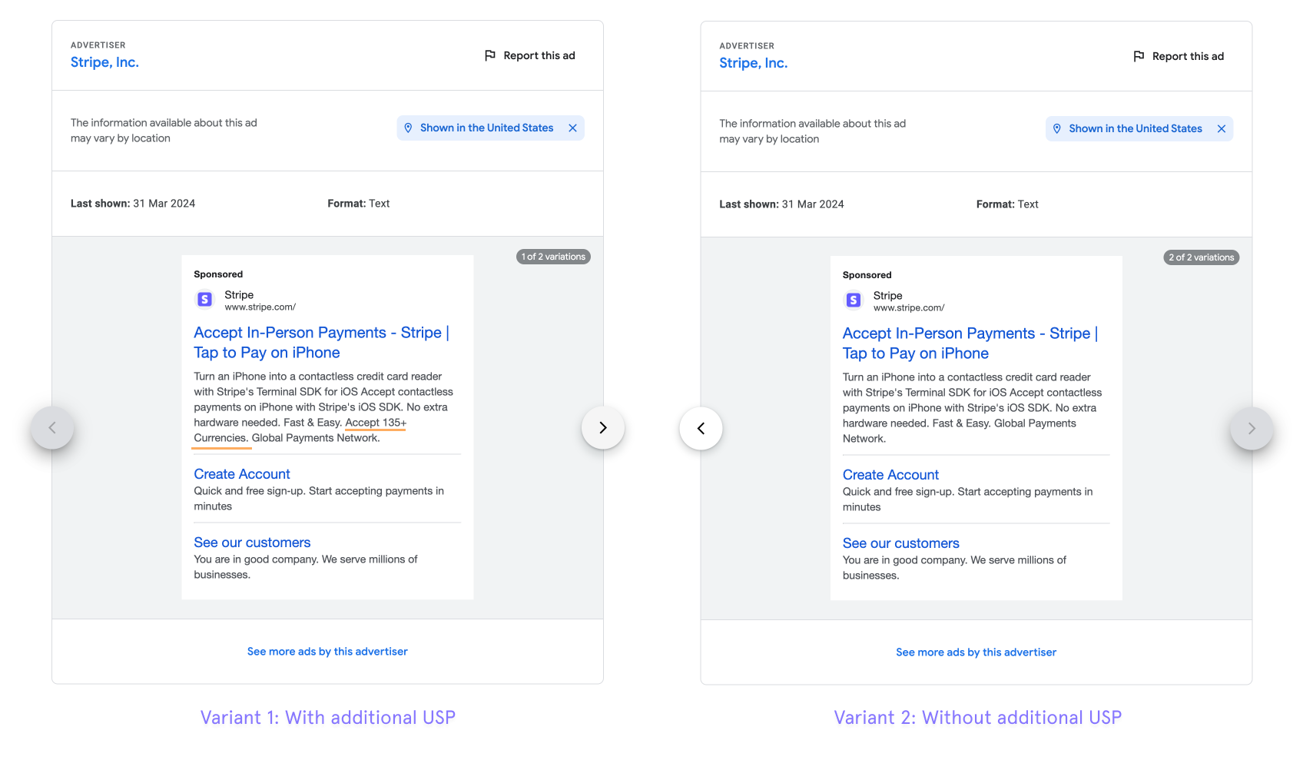
Task: Click the flag icon next to Report this ad on Variant 1
Action: (x=489, y=55)
